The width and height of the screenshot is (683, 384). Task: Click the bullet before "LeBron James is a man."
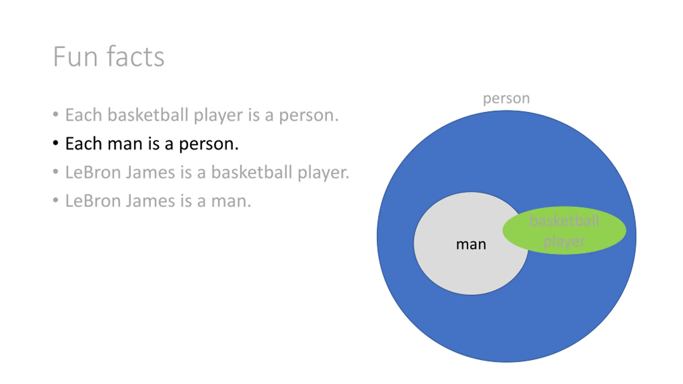point(55,200)
